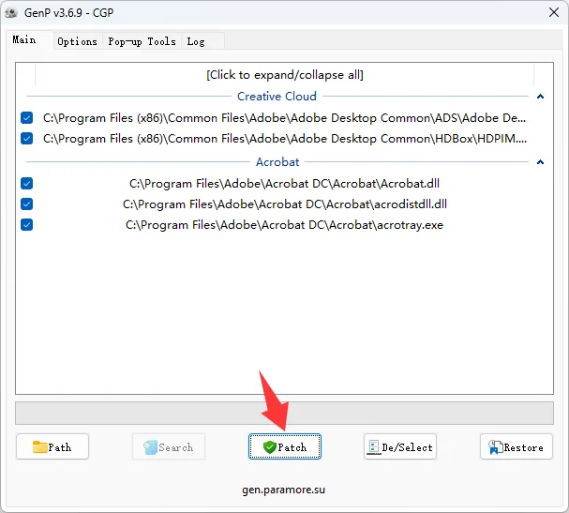
Task: Select the Acrobat.dll path text
Action: [x=285, y=184]
